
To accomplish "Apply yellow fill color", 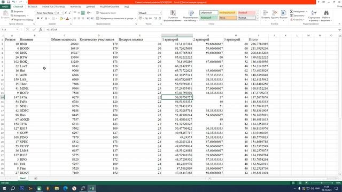I will click(61, 19).
